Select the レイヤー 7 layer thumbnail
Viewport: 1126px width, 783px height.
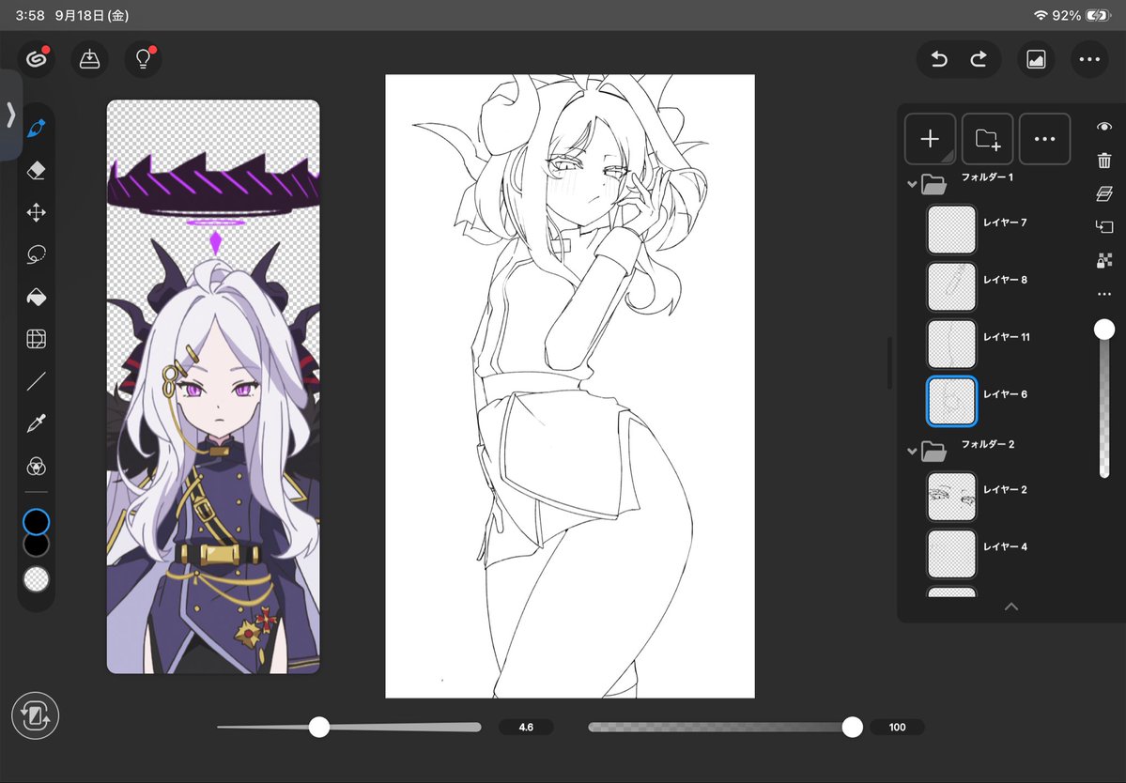coord(951,229)
